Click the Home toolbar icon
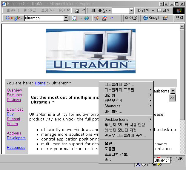The height and width of the screenshot is (170, 186). (77, 11)
